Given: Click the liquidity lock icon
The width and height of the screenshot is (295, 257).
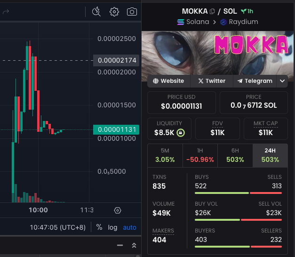Looking at the screenshot, I should [181, 133].
